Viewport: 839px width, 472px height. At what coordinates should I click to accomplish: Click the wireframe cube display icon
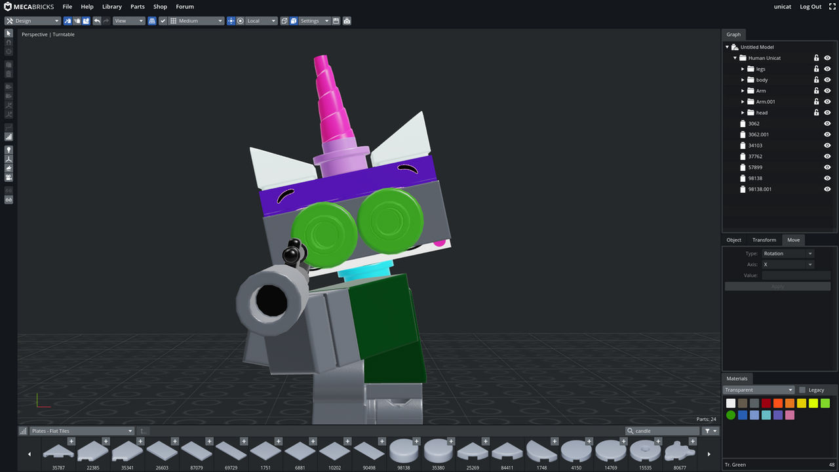(284, 21)
